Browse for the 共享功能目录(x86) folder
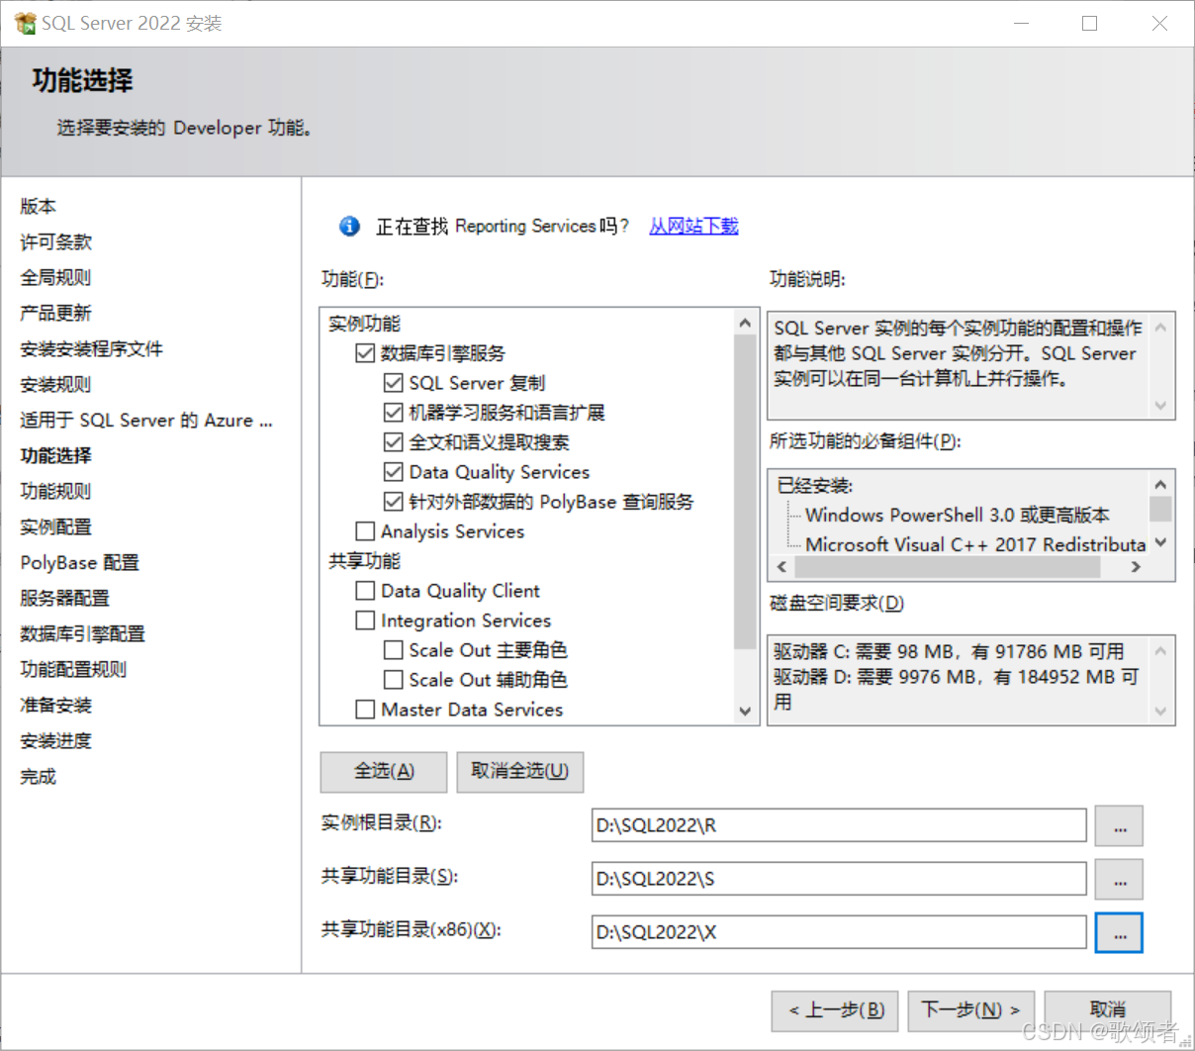 (1119, 932)
